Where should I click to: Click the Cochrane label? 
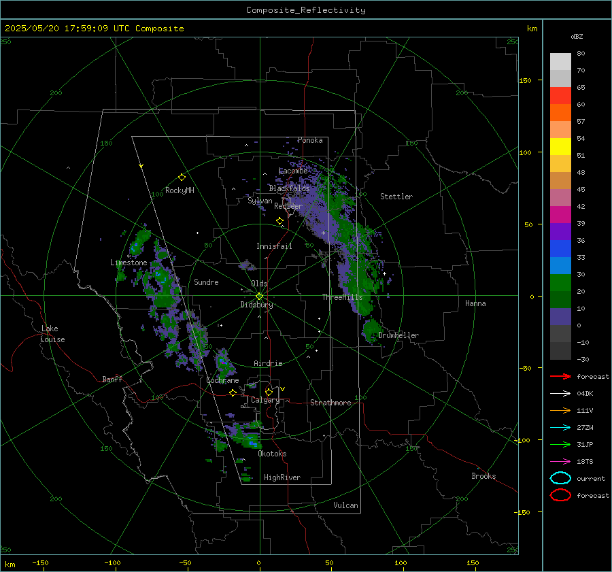click(222, 380)
